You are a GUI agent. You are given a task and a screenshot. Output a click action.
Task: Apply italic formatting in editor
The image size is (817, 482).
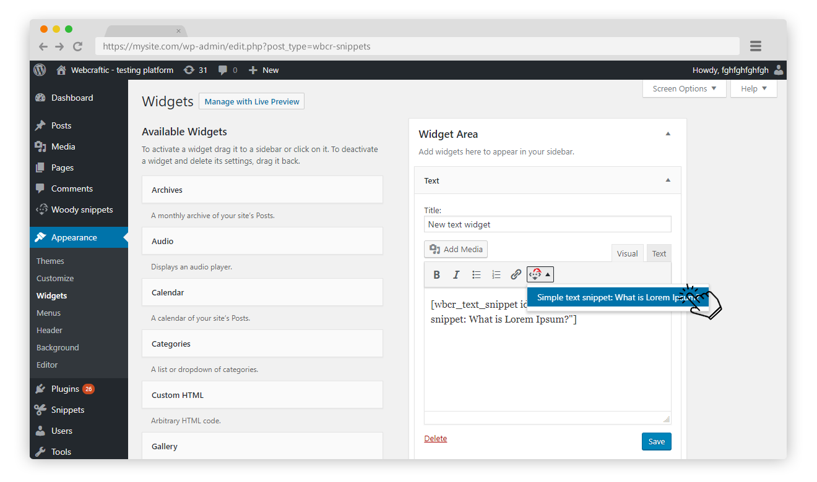[456, 275]
